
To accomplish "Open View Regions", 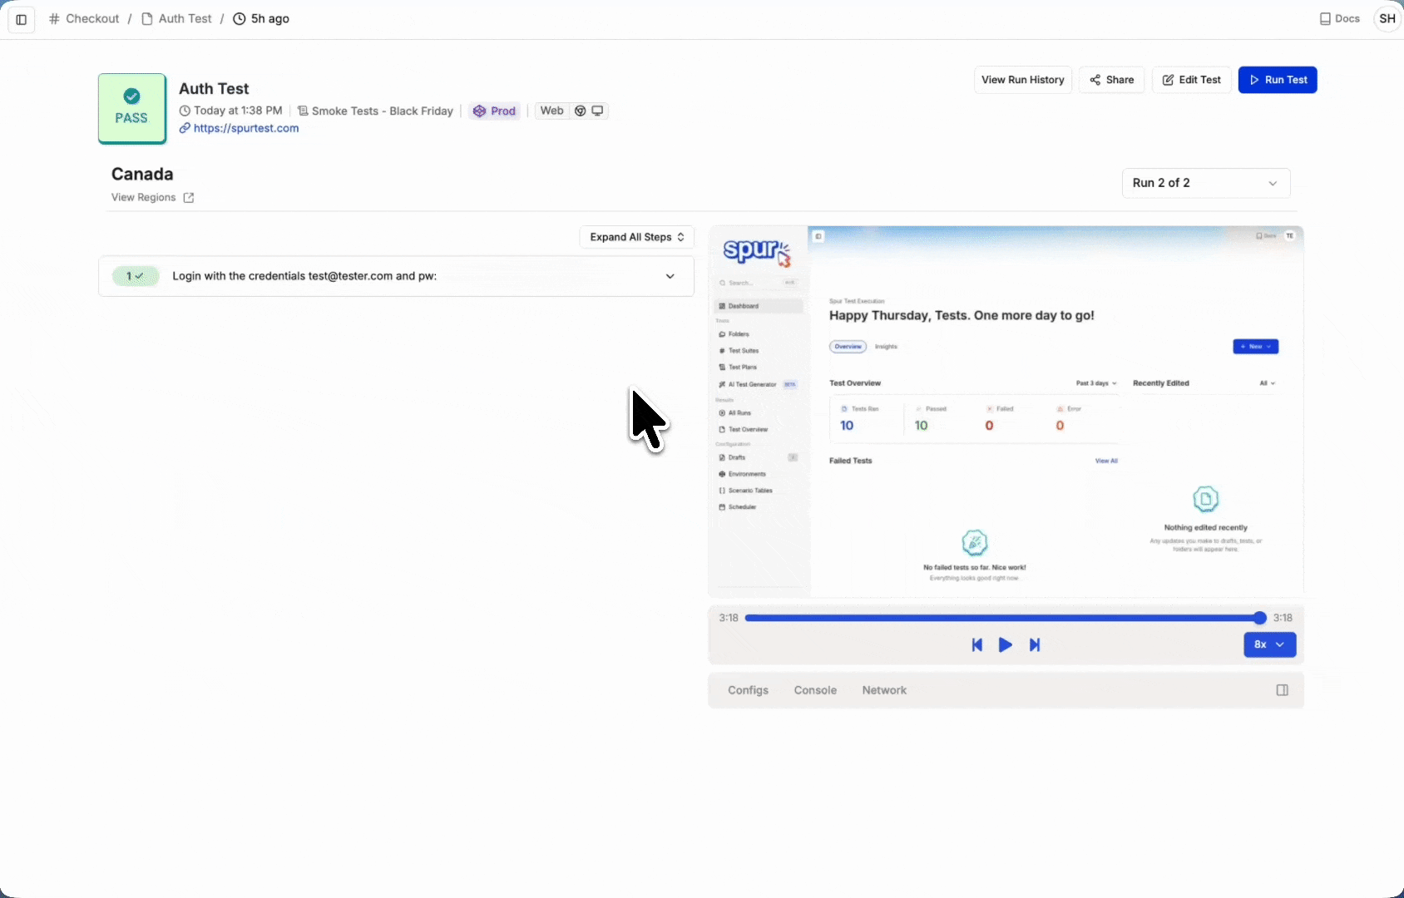I will (x=143, y=197).
